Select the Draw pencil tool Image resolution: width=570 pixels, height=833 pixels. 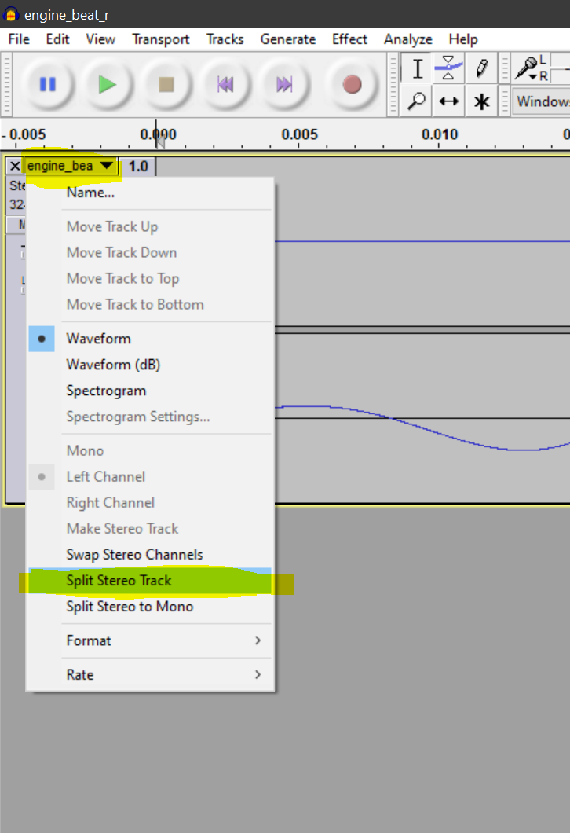click(x=481, y=68)
